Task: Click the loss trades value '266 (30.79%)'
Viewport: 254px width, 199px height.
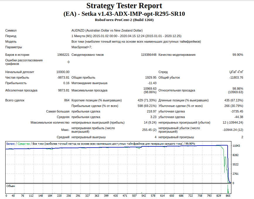Action: [x=234, y=106]
